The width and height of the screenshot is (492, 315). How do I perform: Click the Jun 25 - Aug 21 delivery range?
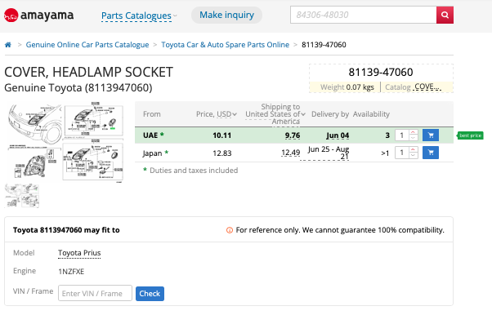(x=328, y=153)
